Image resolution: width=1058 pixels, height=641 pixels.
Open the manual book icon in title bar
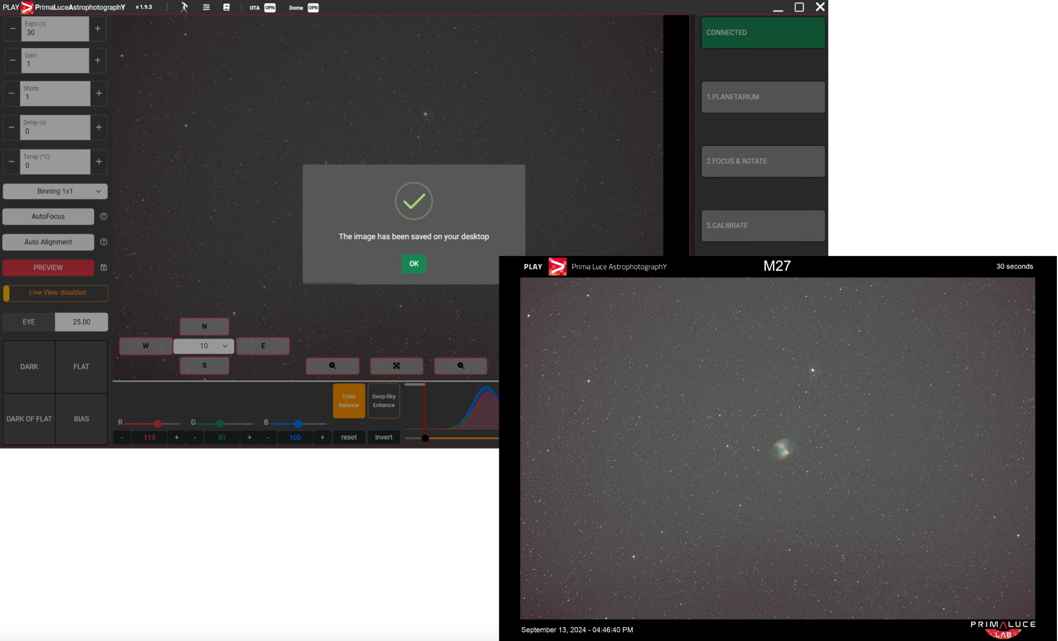click(226, 7)
